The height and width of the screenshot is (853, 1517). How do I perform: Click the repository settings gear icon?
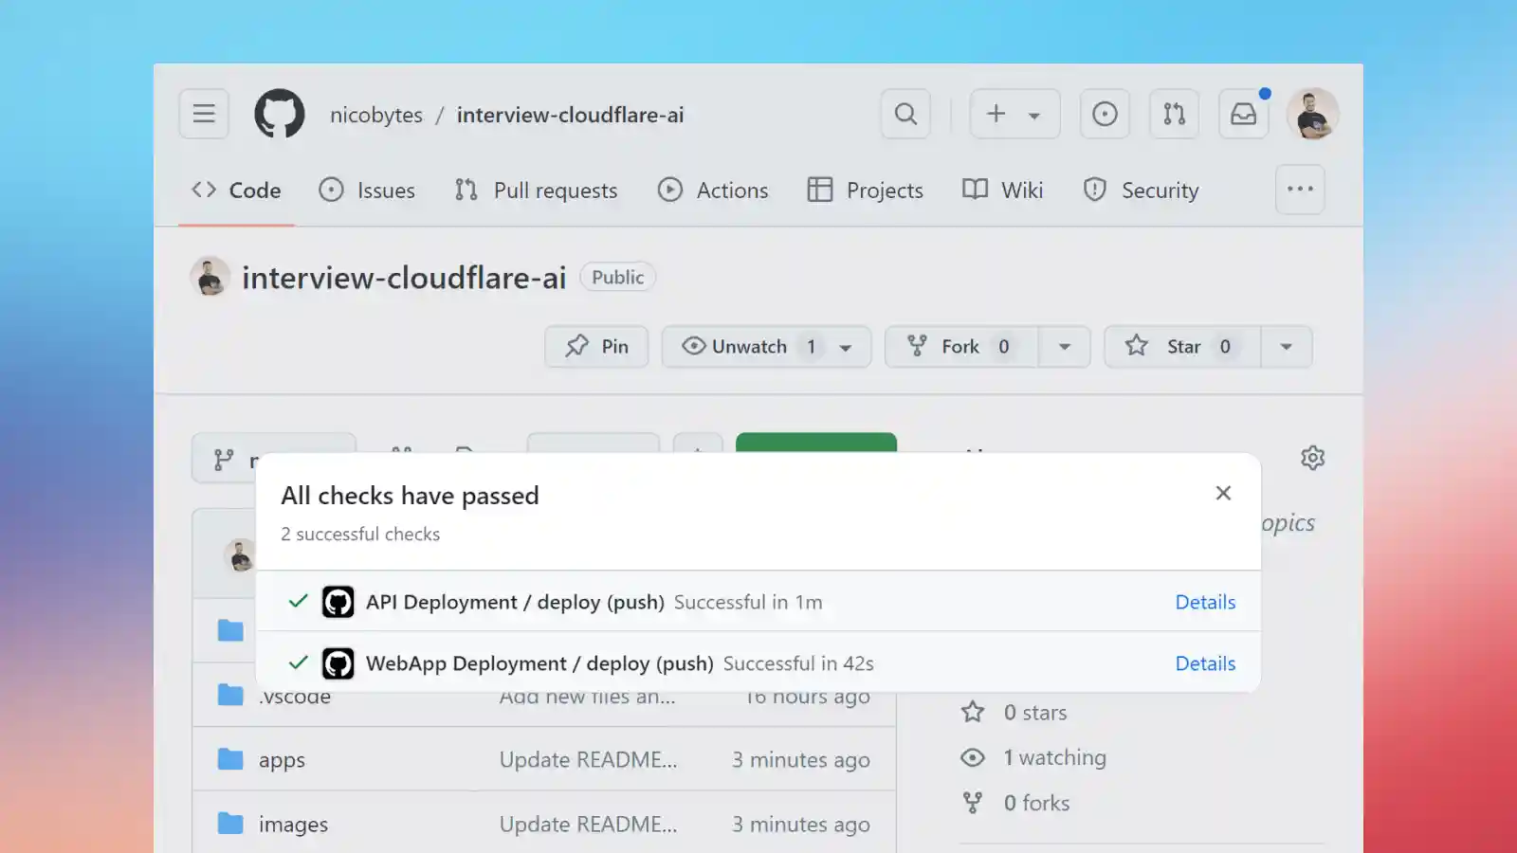coord(1312,458)
